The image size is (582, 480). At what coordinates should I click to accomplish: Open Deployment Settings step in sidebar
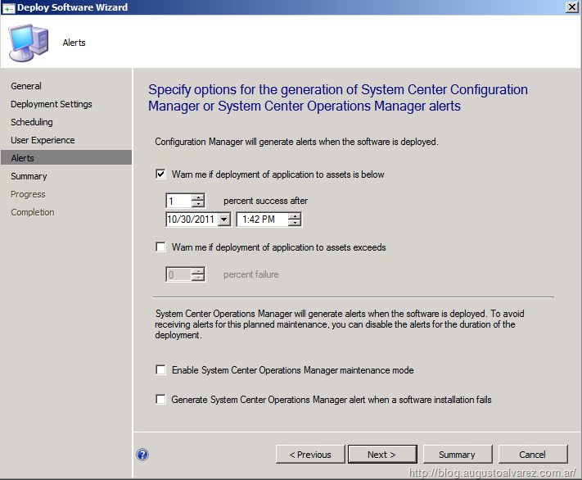(x=52, y=104)
